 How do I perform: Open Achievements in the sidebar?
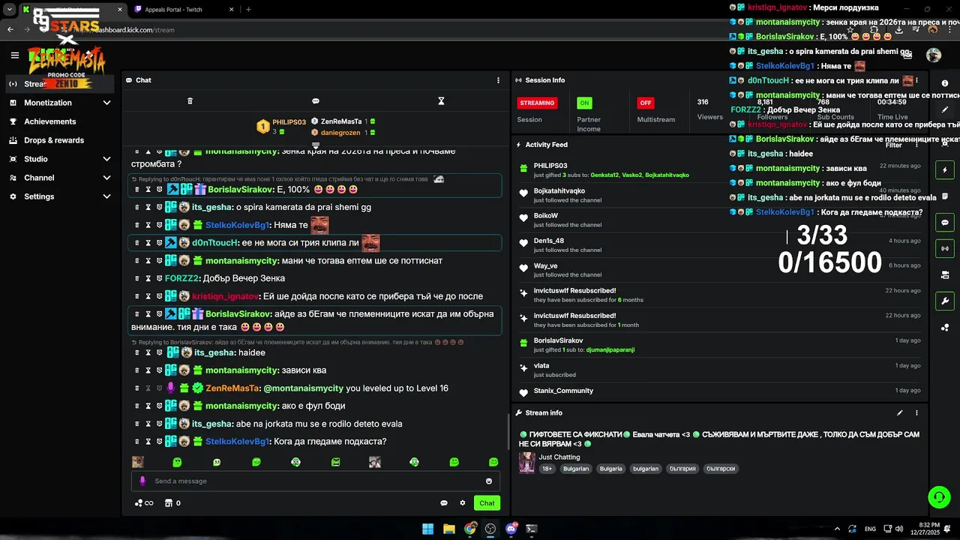coord(49,121)
